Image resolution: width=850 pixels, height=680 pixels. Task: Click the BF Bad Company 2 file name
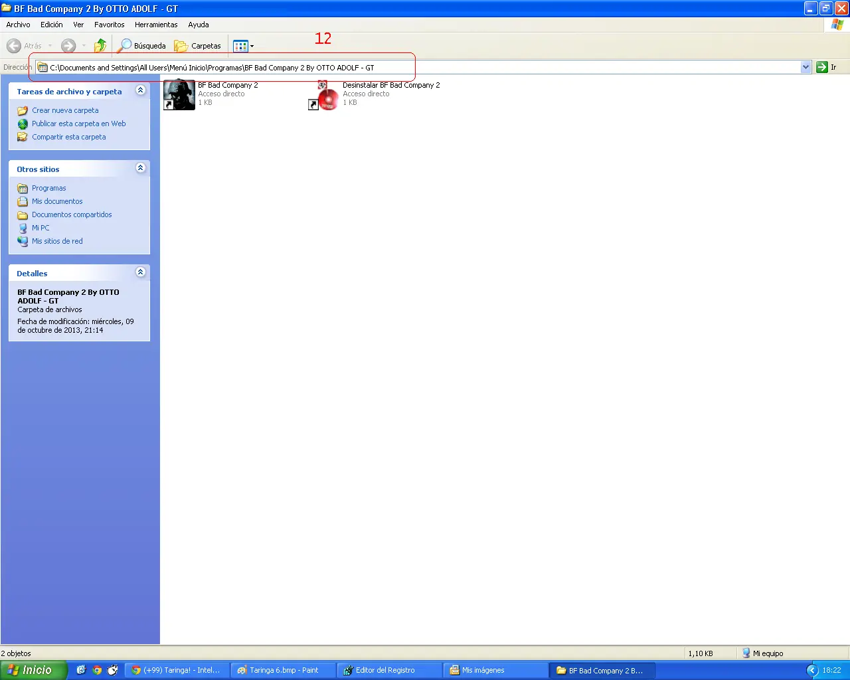pos(228,85)
